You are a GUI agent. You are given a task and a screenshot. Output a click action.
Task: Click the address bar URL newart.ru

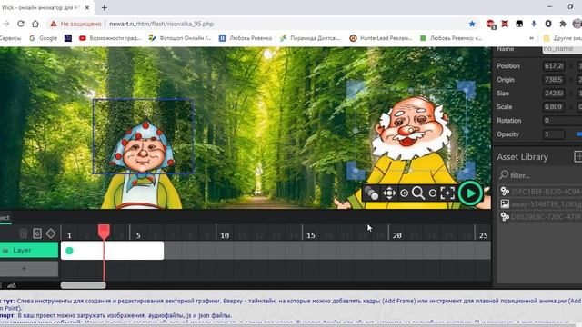coord(162,24)
